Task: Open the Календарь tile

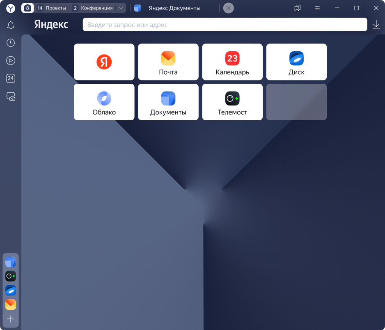Action: 232,62
